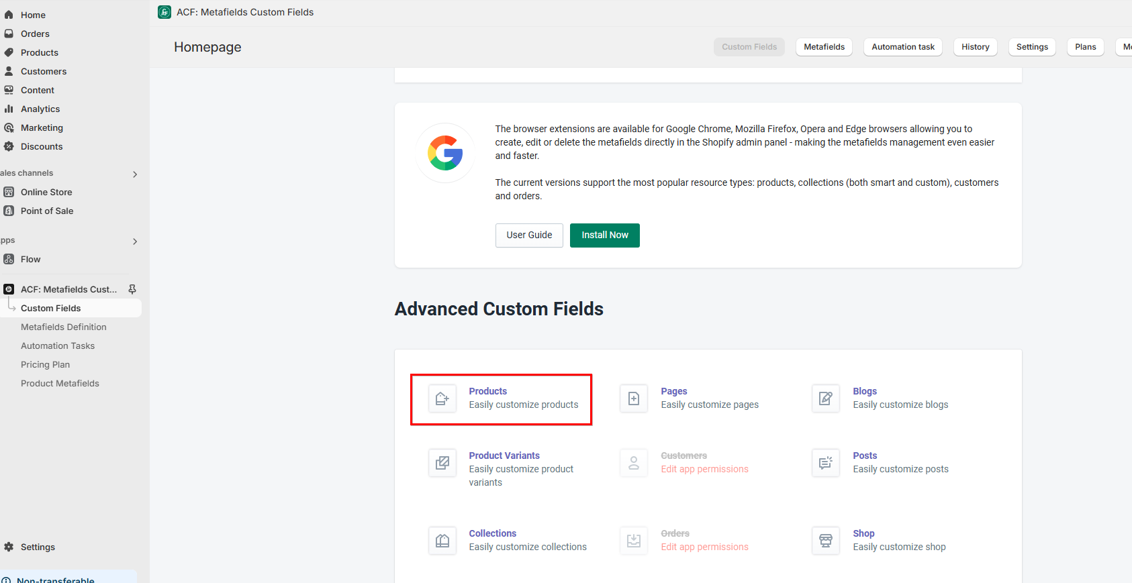Open the Shop customize link
This screenshot has width=1132, height=583.
863,533
